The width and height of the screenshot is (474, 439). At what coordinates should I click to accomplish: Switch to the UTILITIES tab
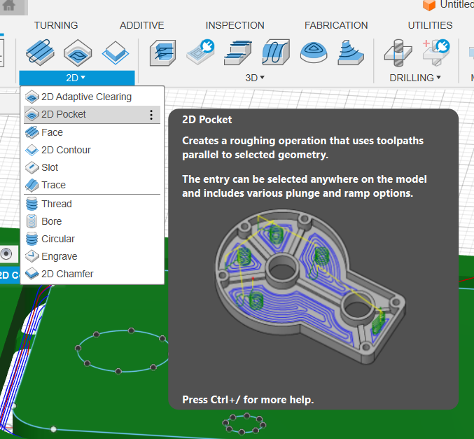pos(430,25)
